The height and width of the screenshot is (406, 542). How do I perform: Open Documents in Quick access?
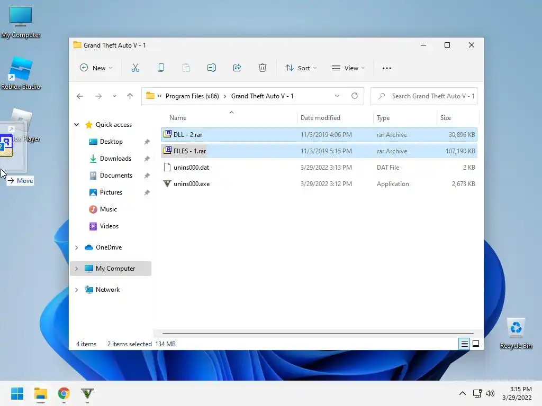(116, 176)
